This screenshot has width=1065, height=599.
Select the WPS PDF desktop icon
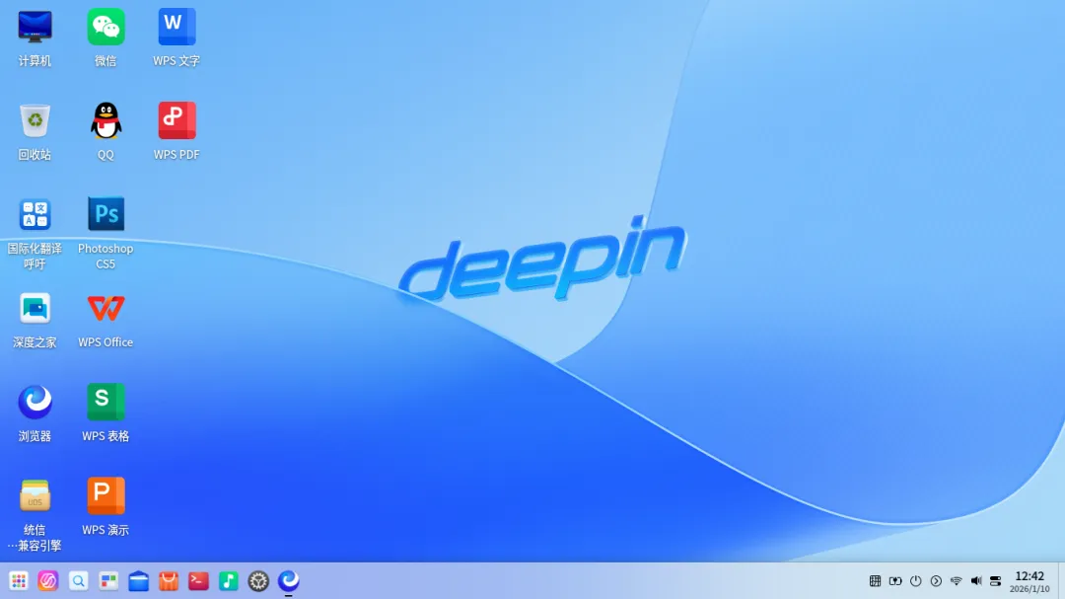tap(177, 131)
